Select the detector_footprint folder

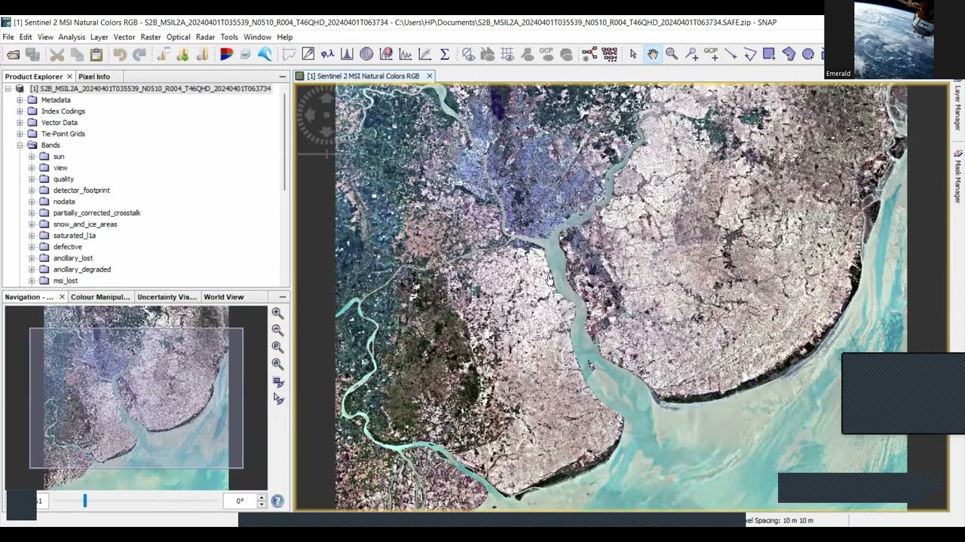coord(81,190)
